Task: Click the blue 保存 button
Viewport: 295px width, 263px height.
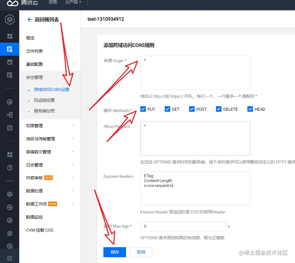Action: point(115,252)
